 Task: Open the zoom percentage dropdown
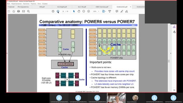pyautogui.click(x=99, y=11)
